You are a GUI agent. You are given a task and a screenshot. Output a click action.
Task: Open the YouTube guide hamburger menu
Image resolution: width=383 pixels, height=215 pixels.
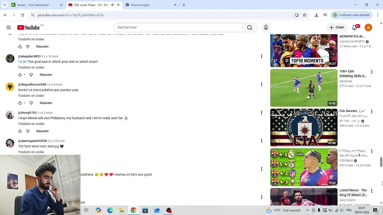9,27
